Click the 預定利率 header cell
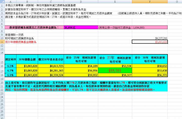Screen dimensions: 182x119 coord(11,59)
